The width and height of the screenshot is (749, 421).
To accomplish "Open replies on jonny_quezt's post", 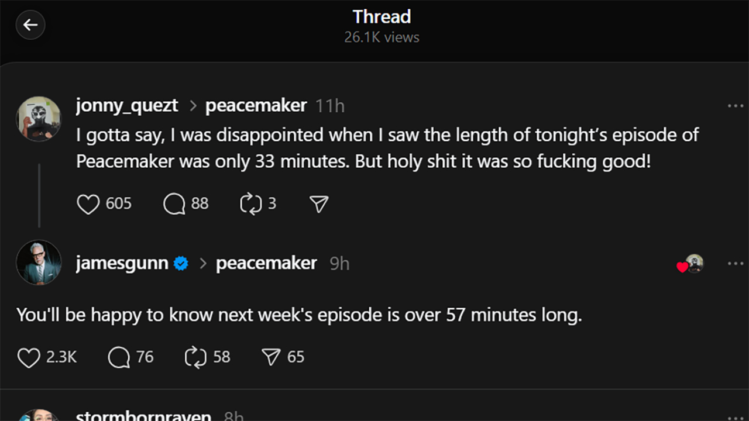I will [x=174, y=204].
